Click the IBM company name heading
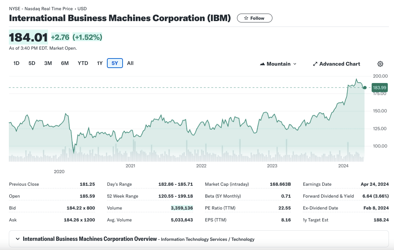 click(x=120, y=18)
